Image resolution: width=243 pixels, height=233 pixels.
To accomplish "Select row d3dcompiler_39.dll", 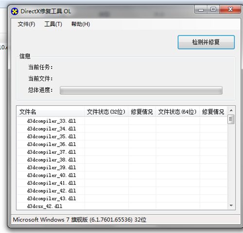I will [122, 167].
